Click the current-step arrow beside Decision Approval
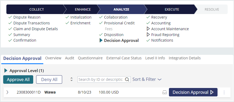The height and width of the screenshot is (102, 234). tap(101, 40)
